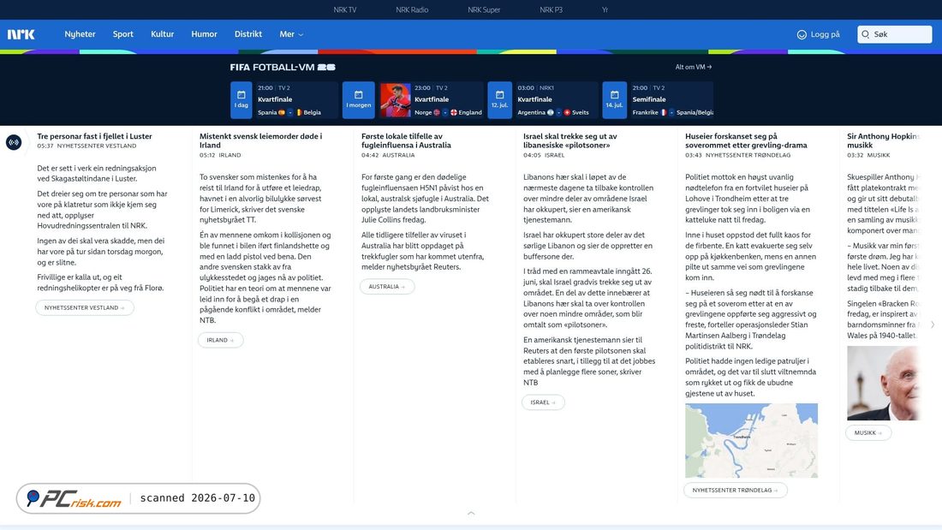
Task: Click the Nyhetssenter Vestland tag button
Action: point(85,307)
